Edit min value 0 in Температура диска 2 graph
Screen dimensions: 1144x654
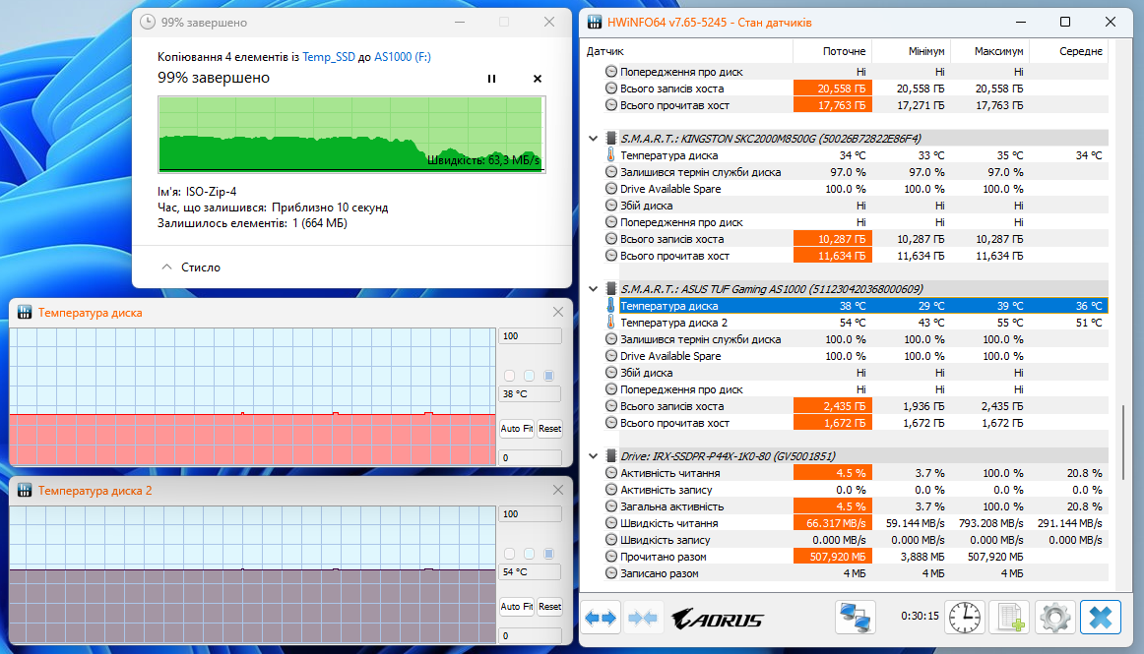coord(530,635)
